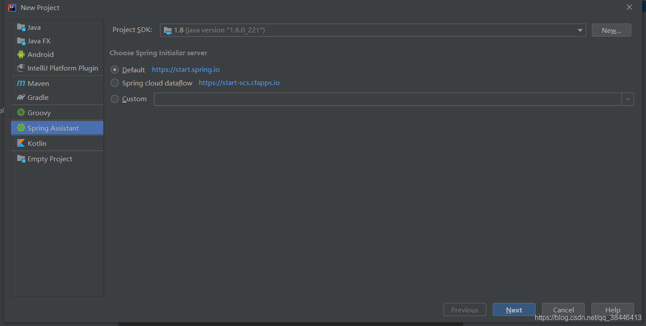646x326 pixels.
Task: Click the New... SDK button
Action: tap(611, 30)
